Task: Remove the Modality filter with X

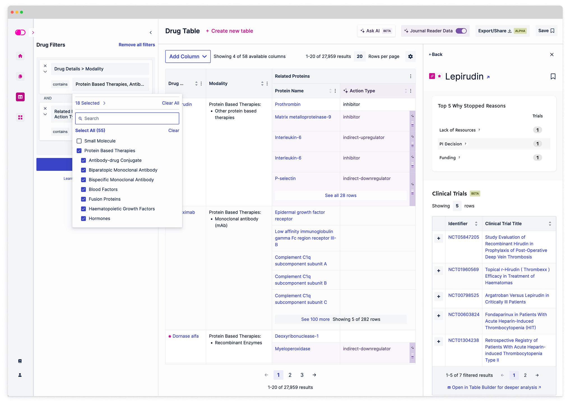Action: [x=45, y=66]
